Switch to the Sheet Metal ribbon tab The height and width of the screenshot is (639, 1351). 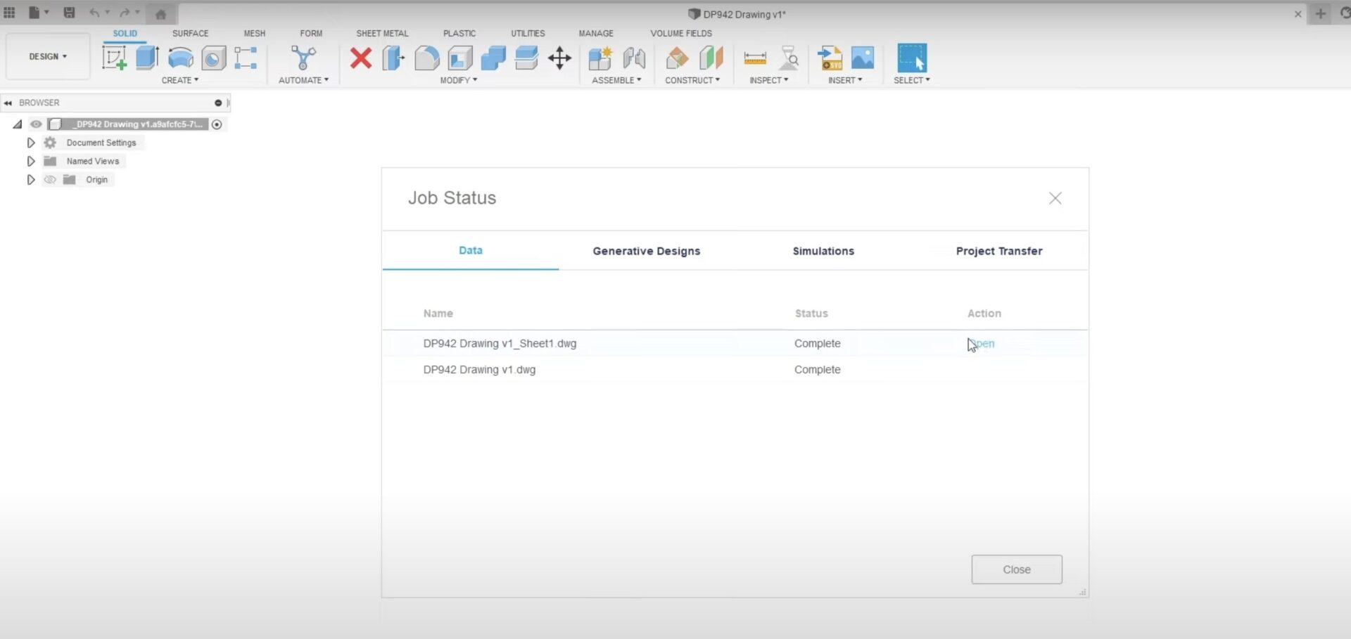[382, 33]
